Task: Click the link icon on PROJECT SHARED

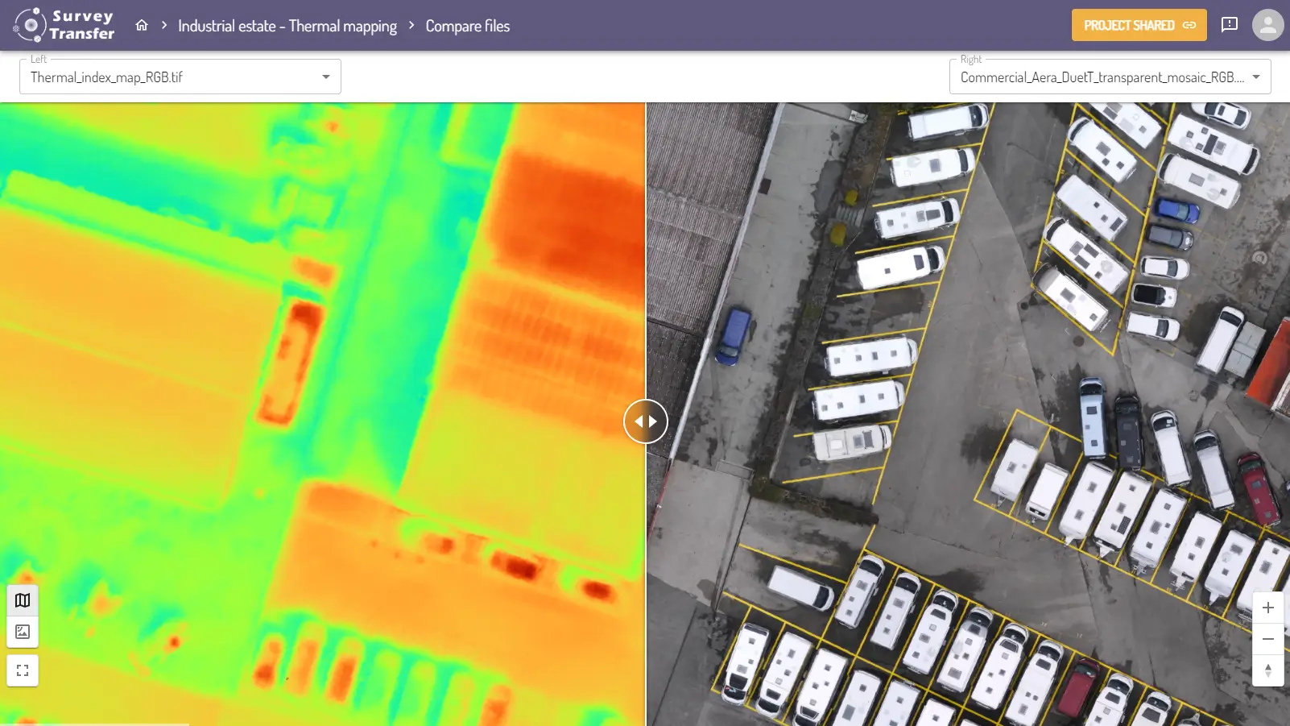Action: click(1191, 25)
